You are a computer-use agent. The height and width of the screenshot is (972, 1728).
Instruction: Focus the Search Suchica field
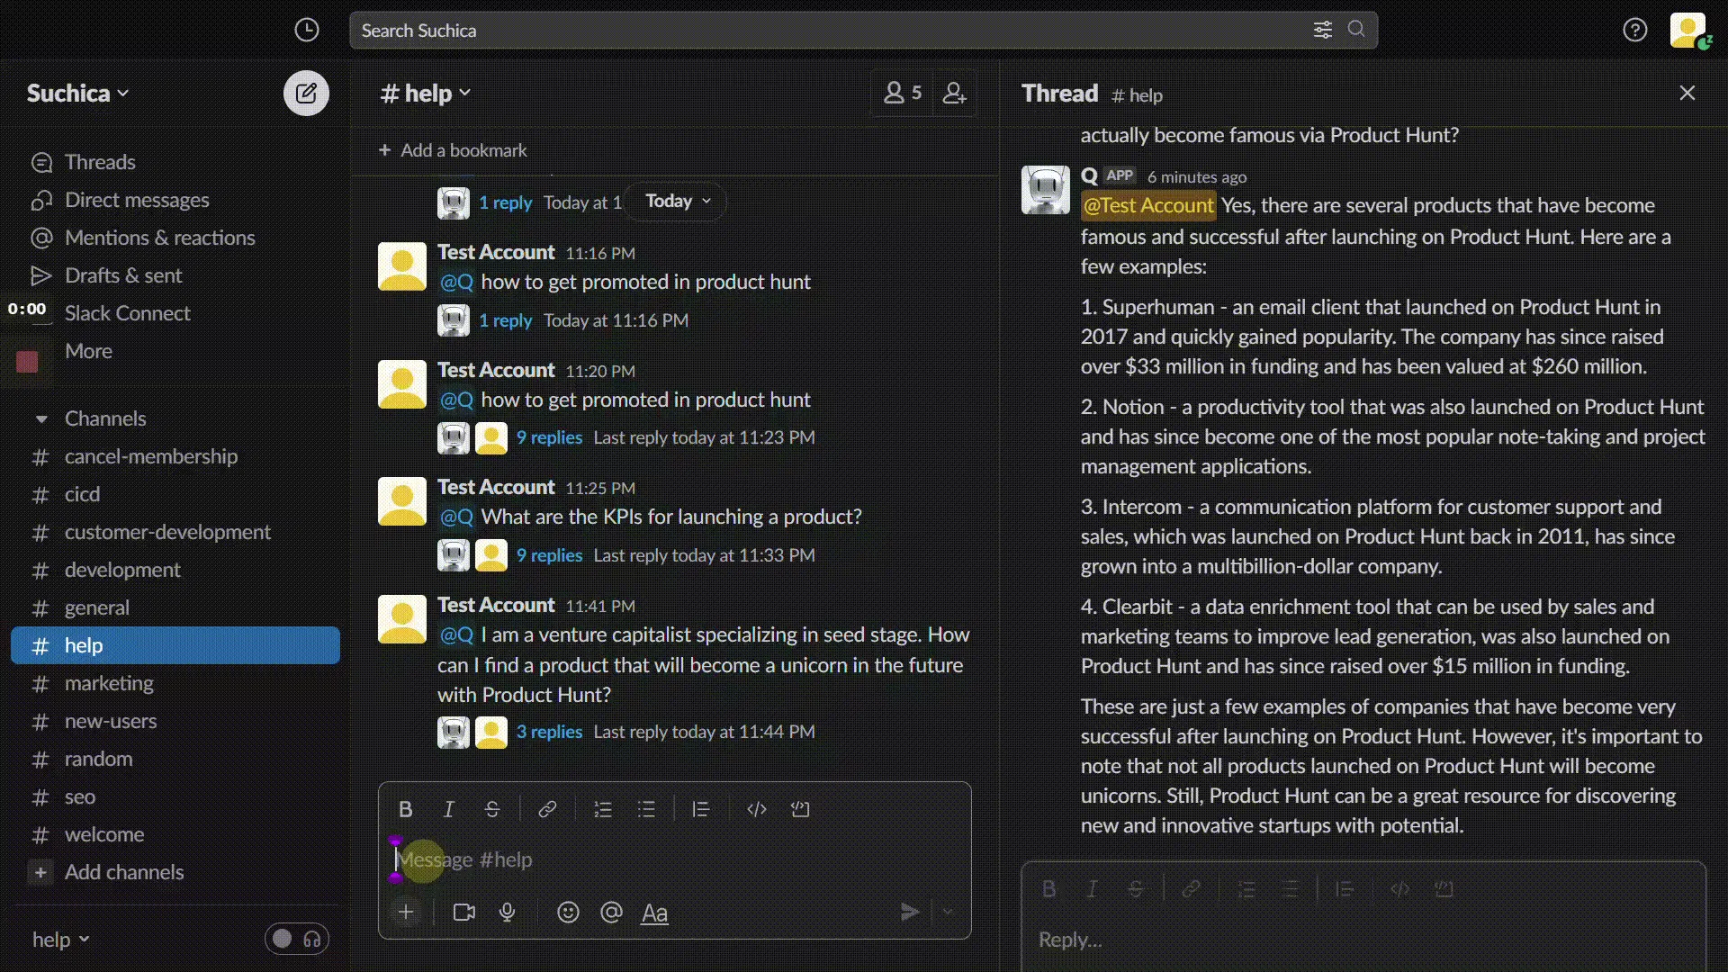[x=863, y=30]
